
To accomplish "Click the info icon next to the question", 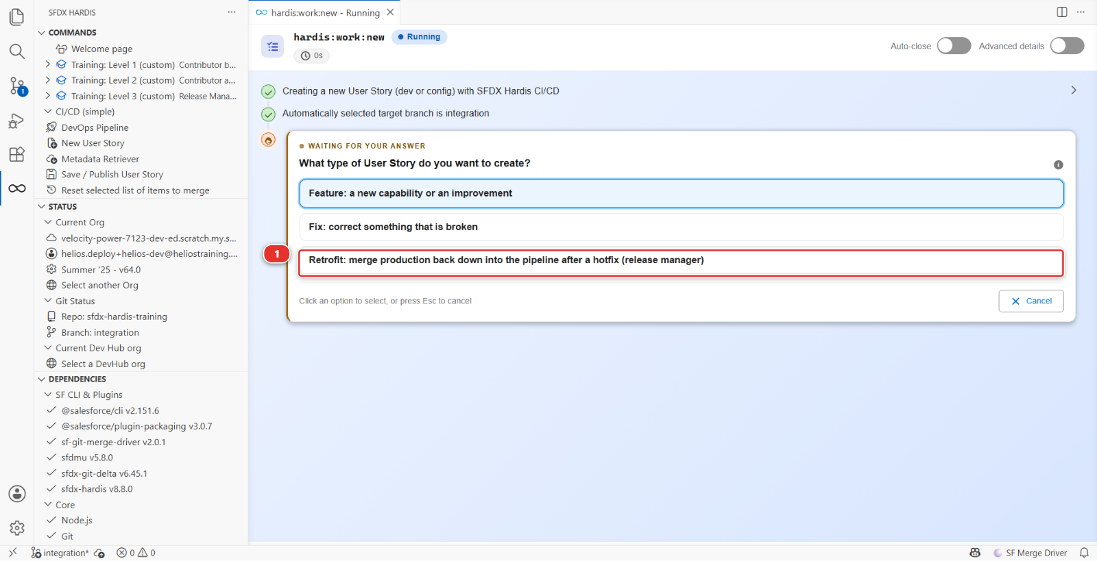I will pos(1059,164).
